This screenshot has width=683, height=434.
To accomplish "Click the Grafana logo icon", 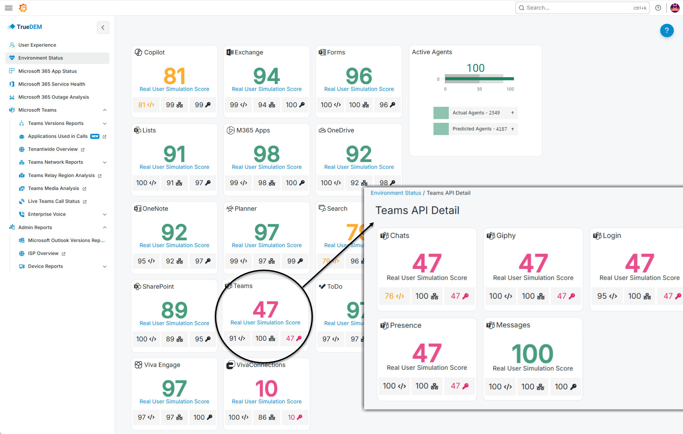I will click(x=23, y=8).
